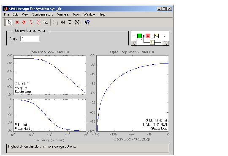
Task: Click the vertical zoom in-Y toolbar icon
Action: point(70,22)
